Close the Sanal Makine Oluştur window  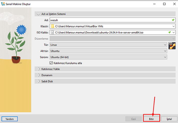(x=174, y=4)
